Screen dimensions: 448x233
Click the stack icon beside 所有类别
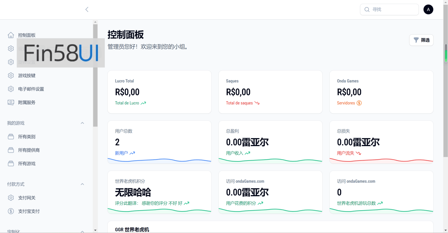pyautogui.click(x=11, y=137)
